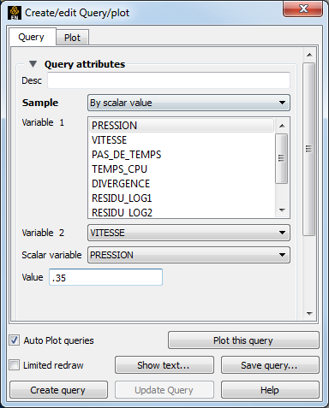Click the Show text... button
The height and width of the screenshot is (408, 329).
pos(164,365)
